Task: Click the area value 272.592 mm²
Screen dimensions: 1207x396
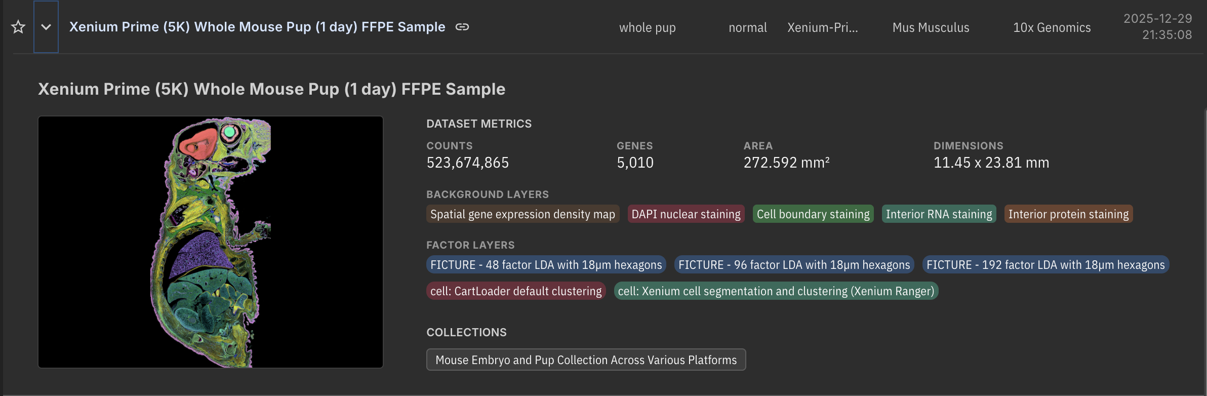Action: (x=787, y=163)
